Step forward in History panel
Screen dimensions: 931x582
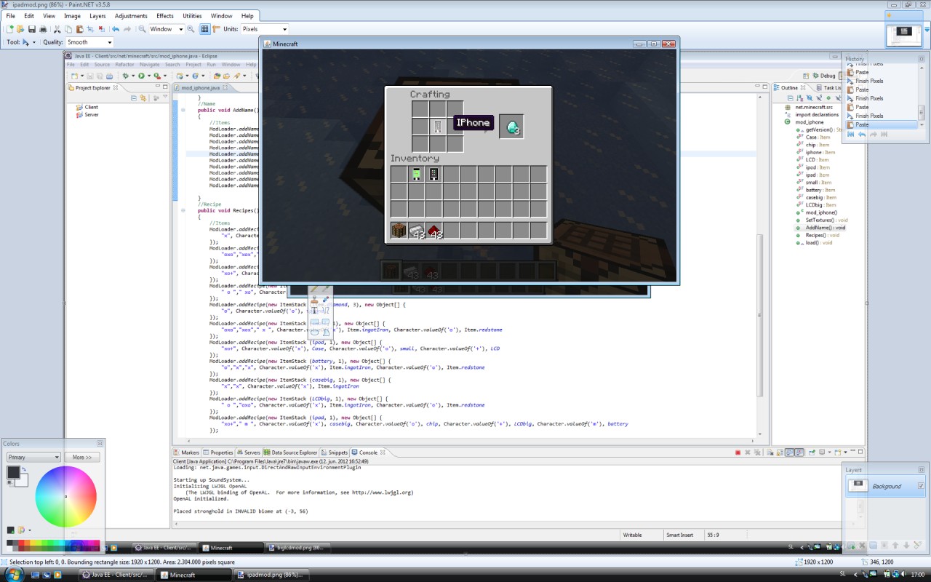[874, 135]
